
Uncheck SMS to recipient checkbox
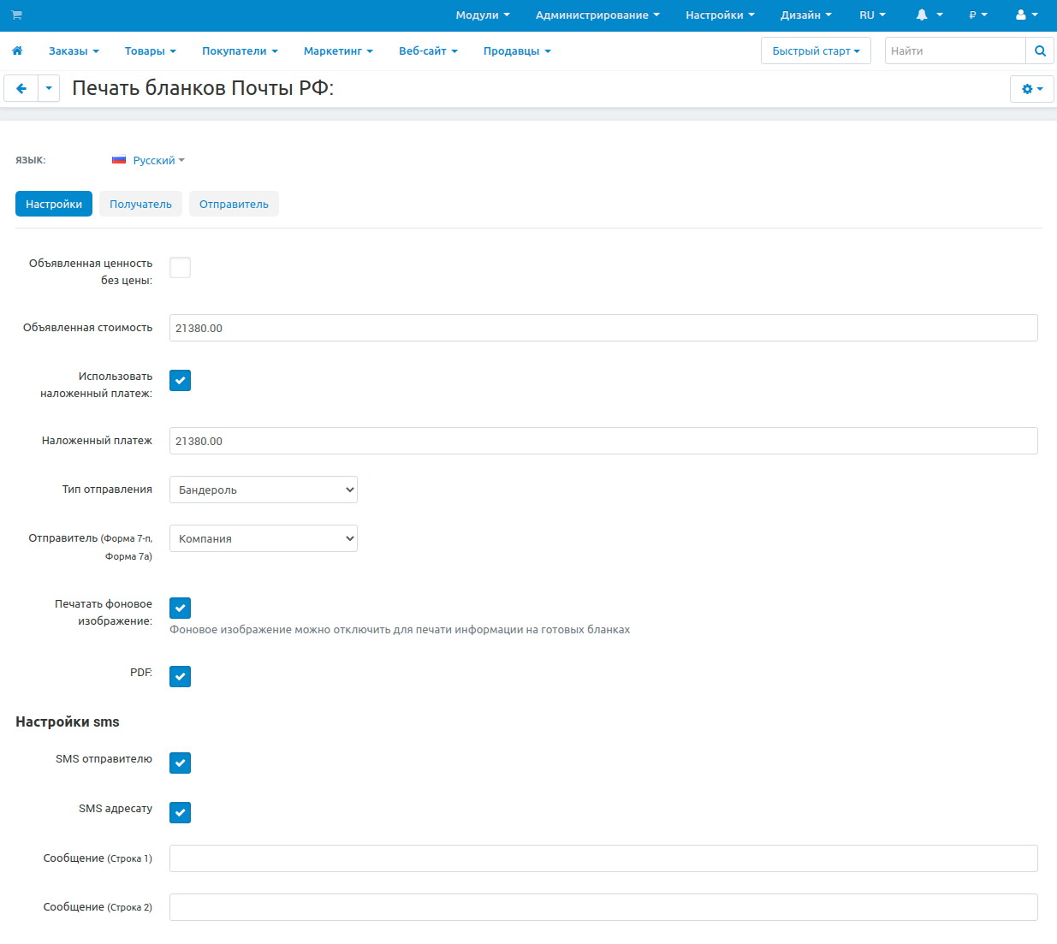180,812
